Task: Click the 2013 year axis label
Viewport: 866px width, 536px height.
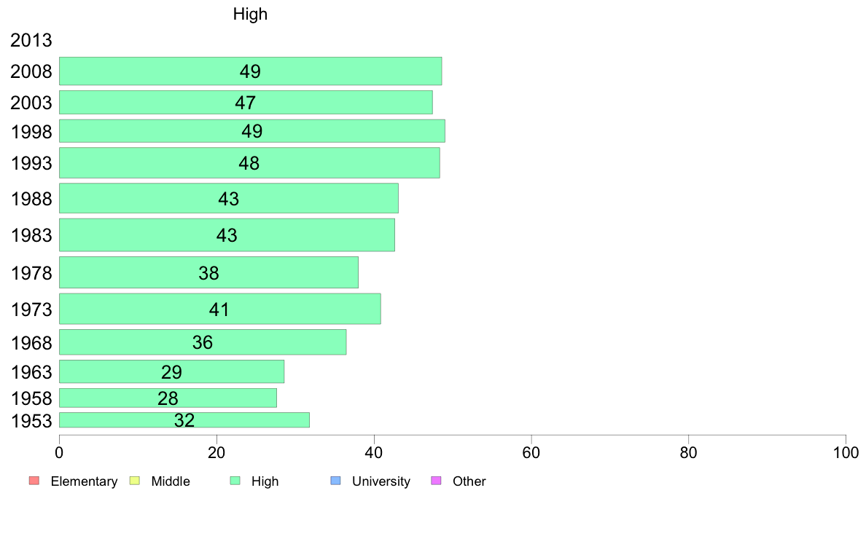Action: (x=31, y=40)
